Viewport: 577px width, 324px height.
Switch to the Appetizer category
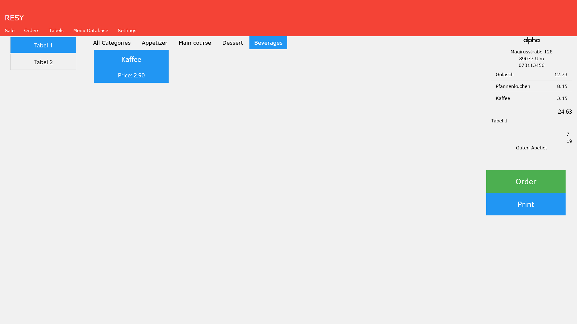click(154, 43)
